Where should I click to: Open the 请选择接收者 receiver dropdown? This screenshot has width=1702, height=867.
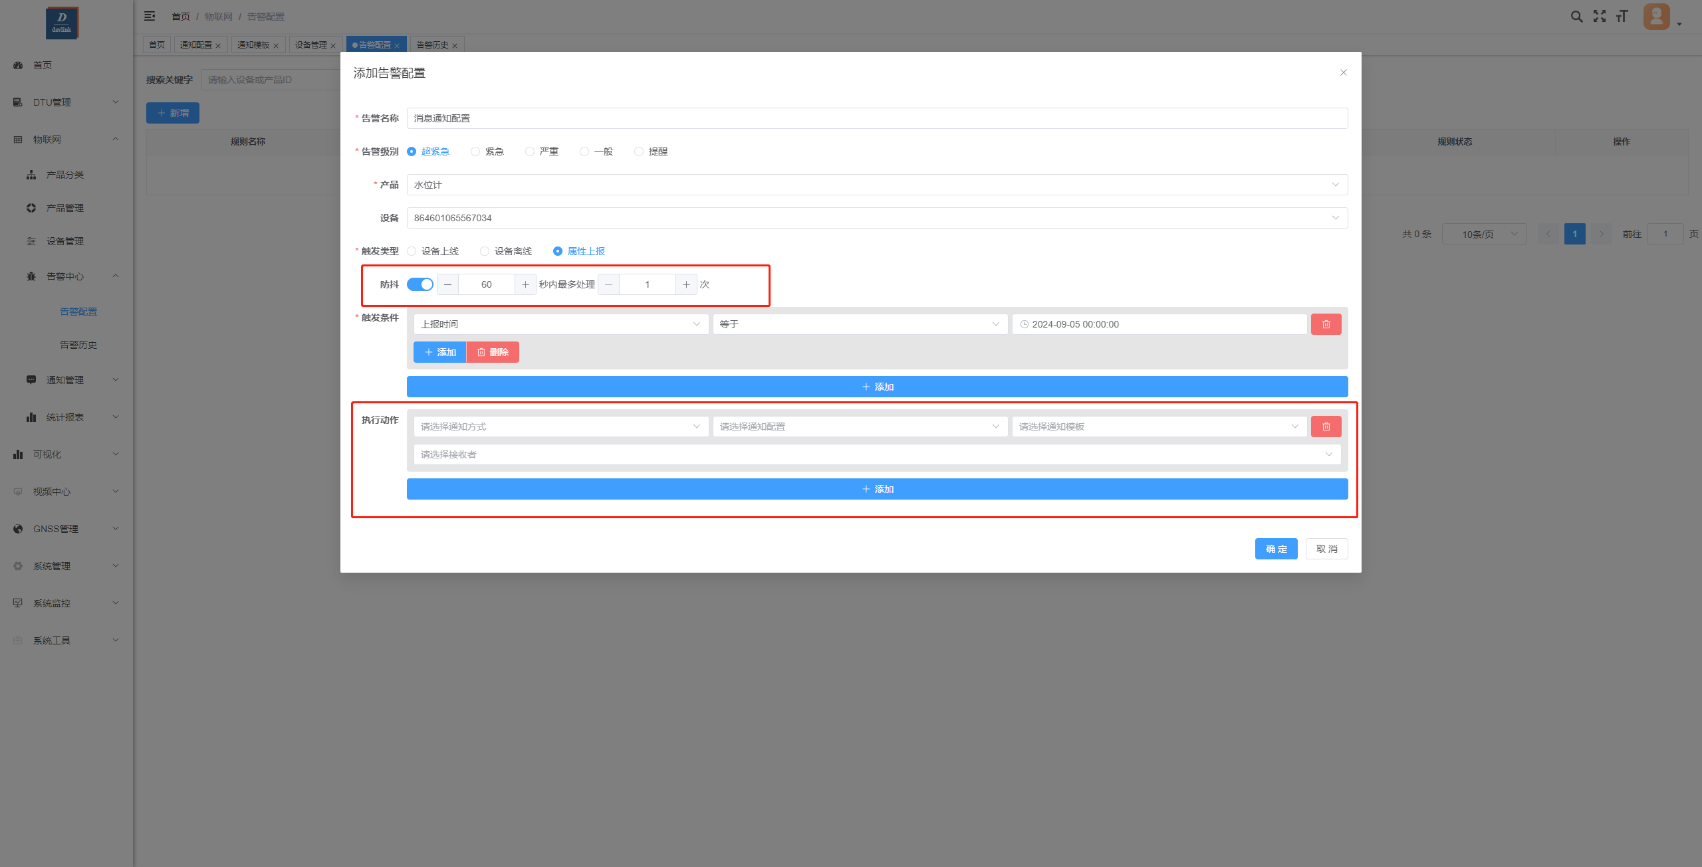876,454
